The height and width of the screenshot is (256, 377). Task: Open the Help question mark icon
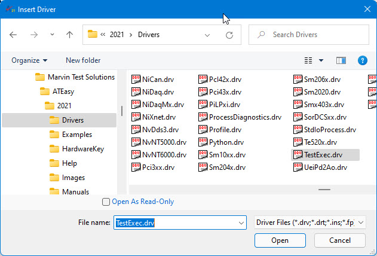362,60
